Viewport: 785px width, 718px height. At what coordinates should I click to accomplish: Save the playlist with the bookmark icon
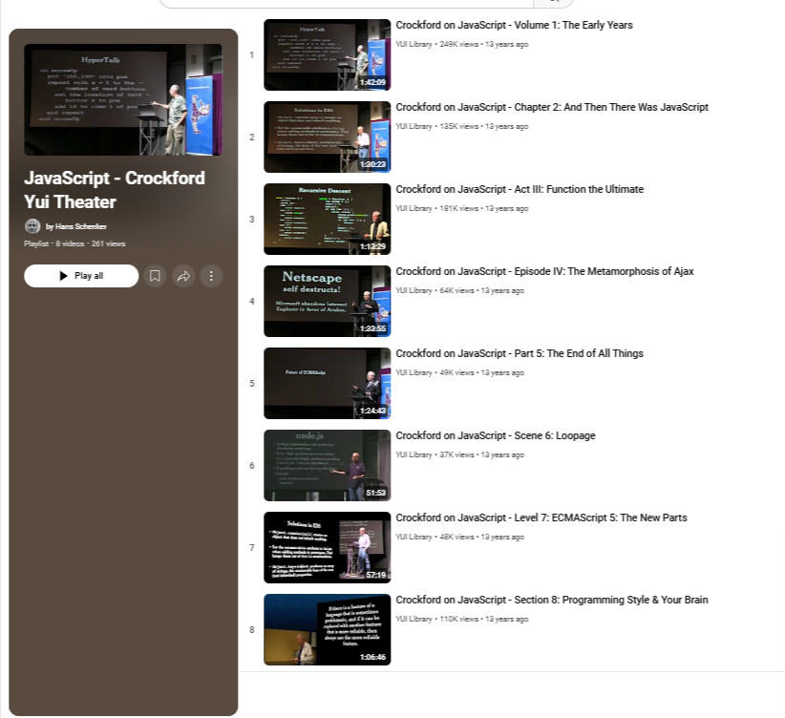[x=156, y=276]
